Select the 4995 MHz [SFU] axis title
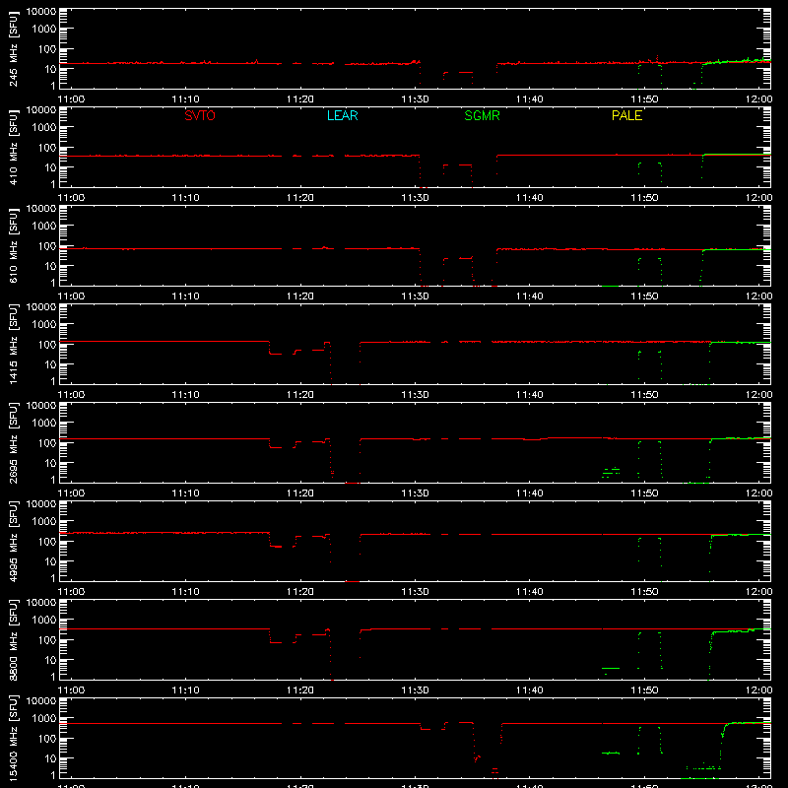The width and height of the screenshot is (788, 788). pos(14,541)
